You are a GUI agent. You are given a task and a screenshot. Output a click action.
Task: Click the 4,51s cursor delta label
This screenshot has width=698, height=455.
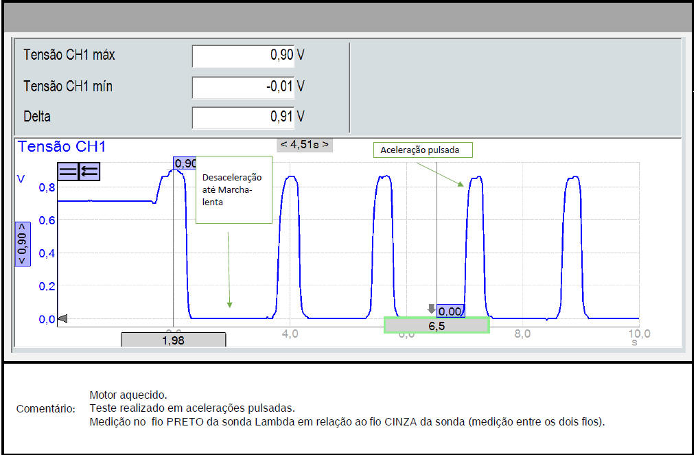305,144
